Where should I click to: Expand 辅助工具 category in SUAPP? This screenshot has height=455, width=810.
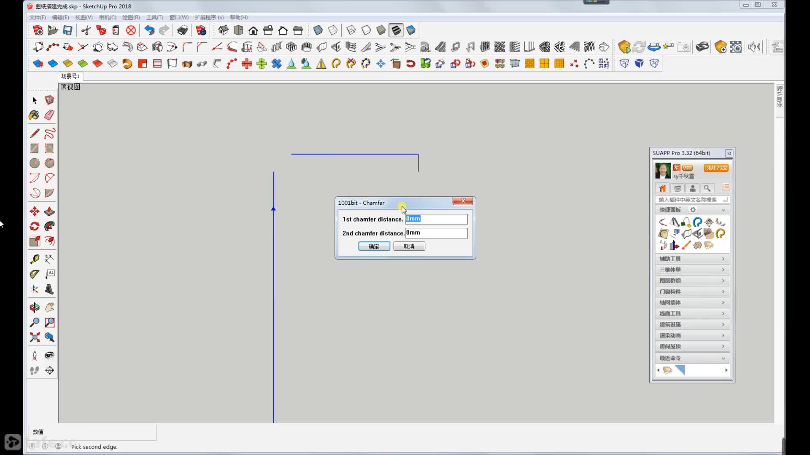[692, 259]
